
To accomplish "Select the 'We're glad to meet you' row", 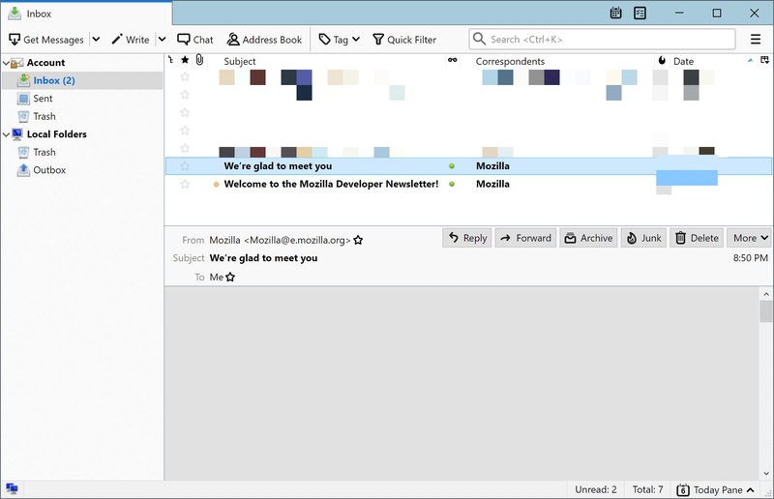I will [468, 166].
